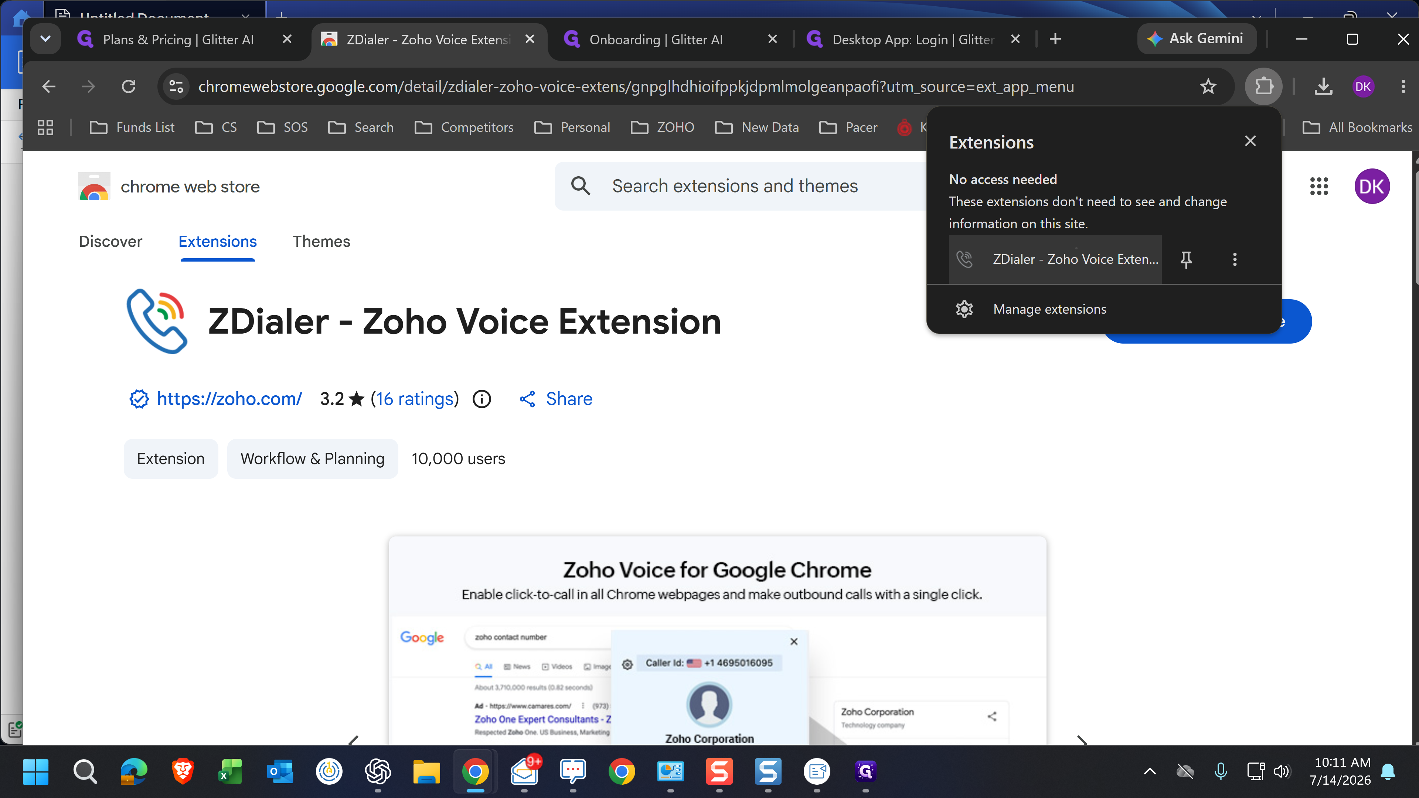Close the Onboarding Glitter AI tab

772,39
